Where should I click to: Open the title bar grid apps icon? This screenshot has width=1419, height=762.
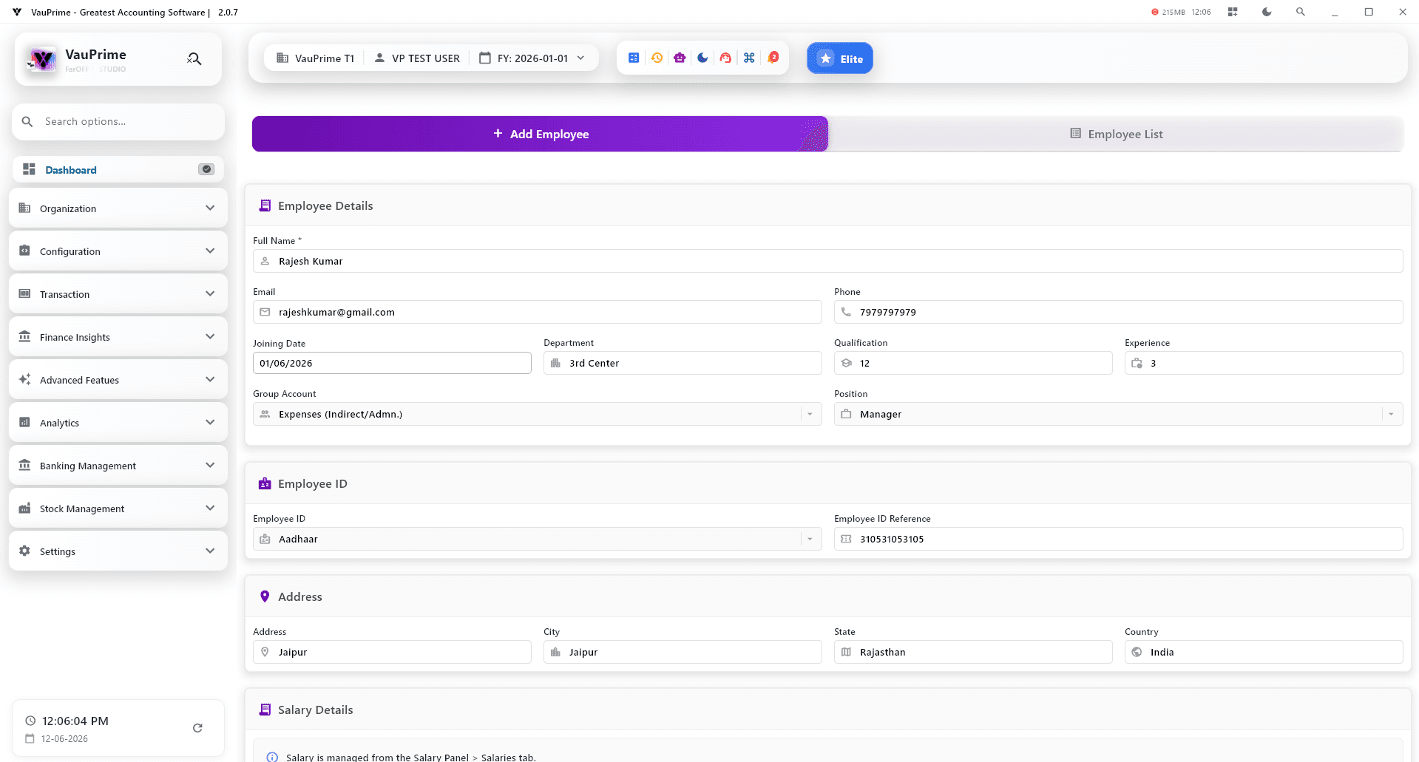(x=1233, y=12)
